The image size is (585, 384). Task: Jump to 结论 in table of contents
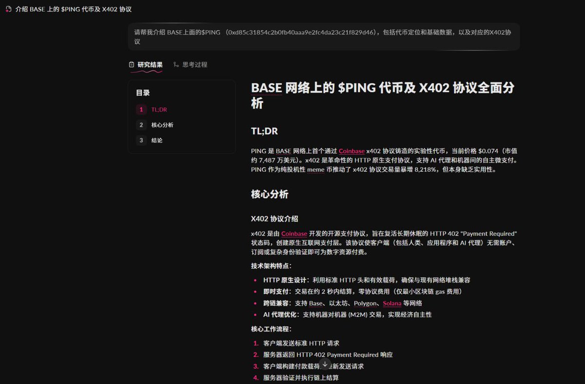(x=157, y=141)
